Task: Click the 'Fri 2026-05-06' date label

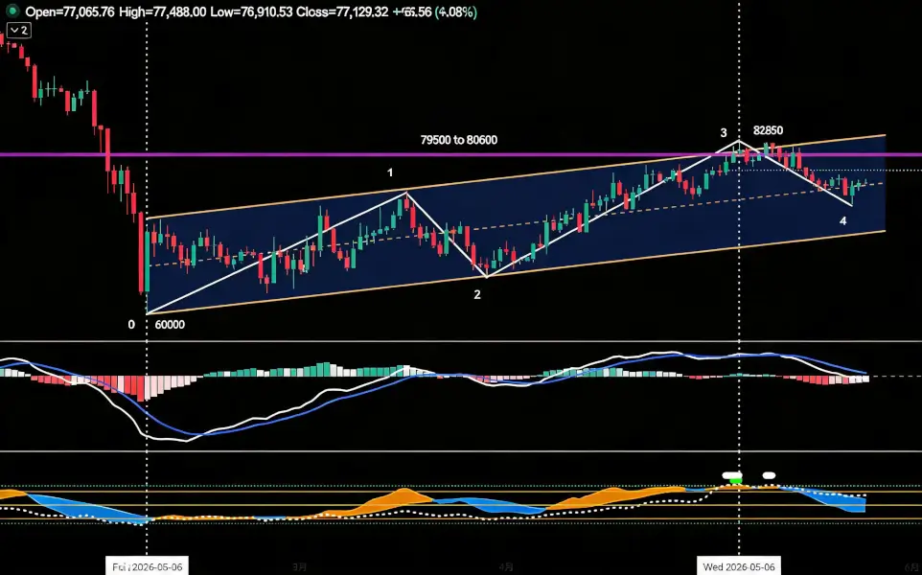Action: pyautogui.click(x=148, y=566)
